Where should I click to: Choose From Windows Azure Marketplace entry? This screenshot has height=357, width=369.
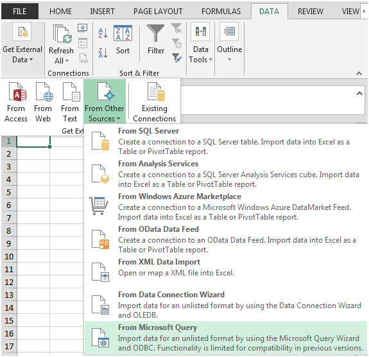click(226, 207)
